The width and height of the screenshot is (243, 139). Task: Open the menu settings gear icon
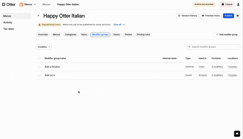[238, 16]
